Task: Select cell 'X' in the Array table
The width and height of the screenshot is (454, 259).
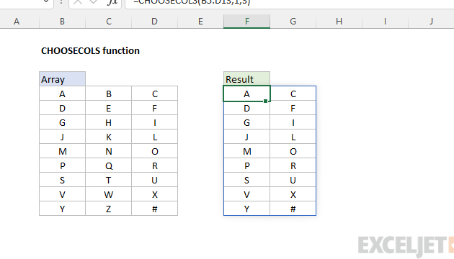Action: point(155,194)
